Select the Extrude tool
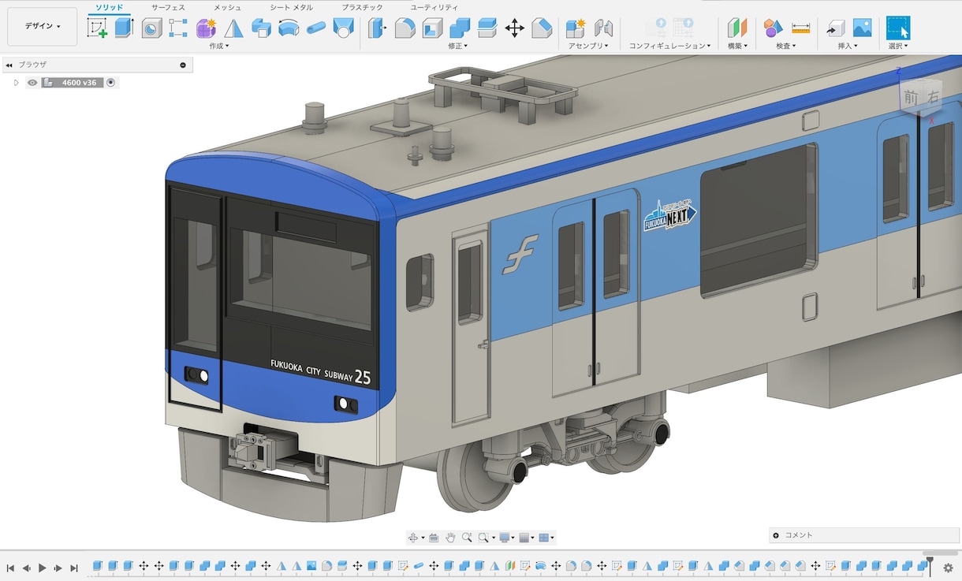The height and width of the screenshot is (581, 962). coord(124,28)
